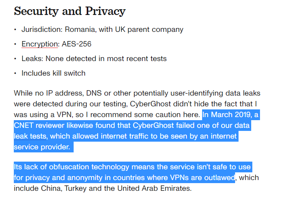Click the underlined "Encryption" link
Viewport: 288px width, 200px height.
coord(39,44)
